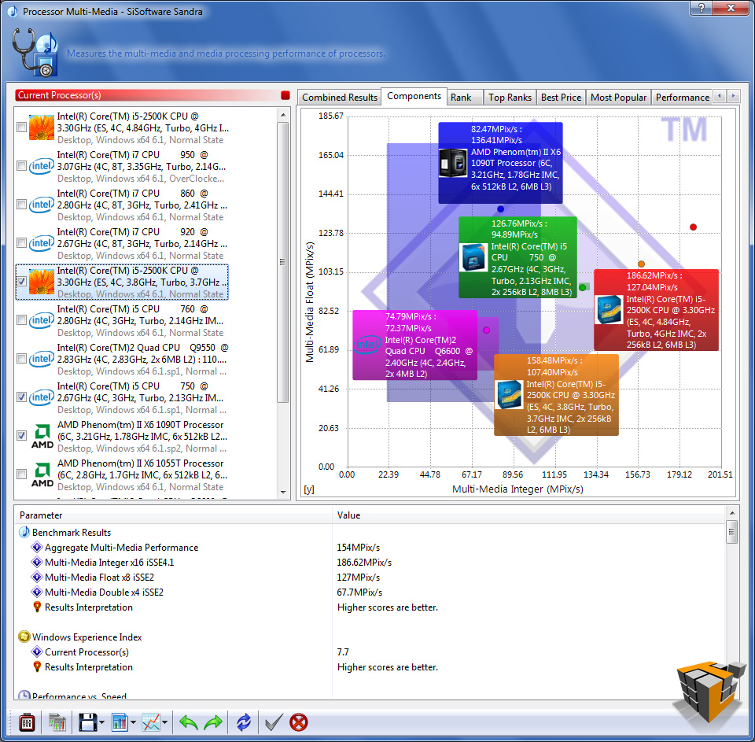Uncheck the Core i5 750 checkbox

(21, 397)
